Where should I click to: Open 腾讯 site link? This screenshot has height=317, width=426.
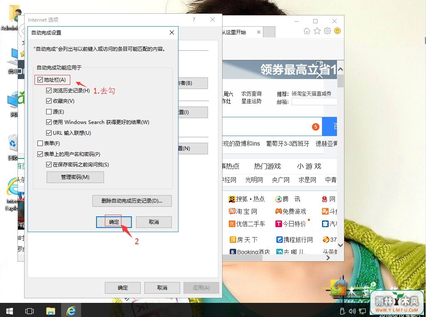pos(288,199)
